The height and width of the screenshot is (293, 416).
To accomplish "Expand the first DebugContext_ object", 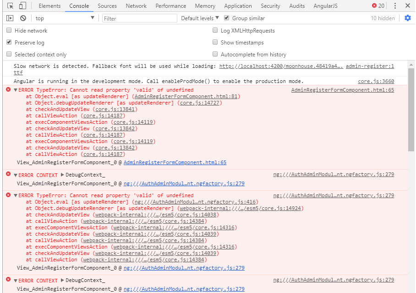I will tap(62, 175).
